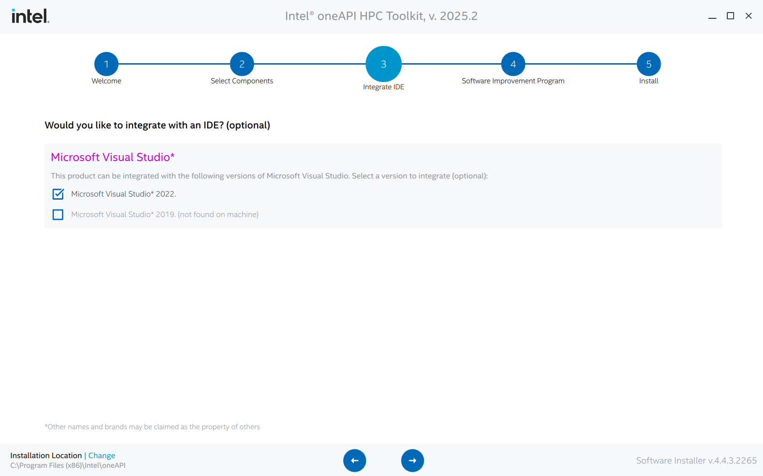Image resolution: width=763 pixels, height=476 pixels.
Task: Go to step 5 Install circle
Action: point(649,64)
